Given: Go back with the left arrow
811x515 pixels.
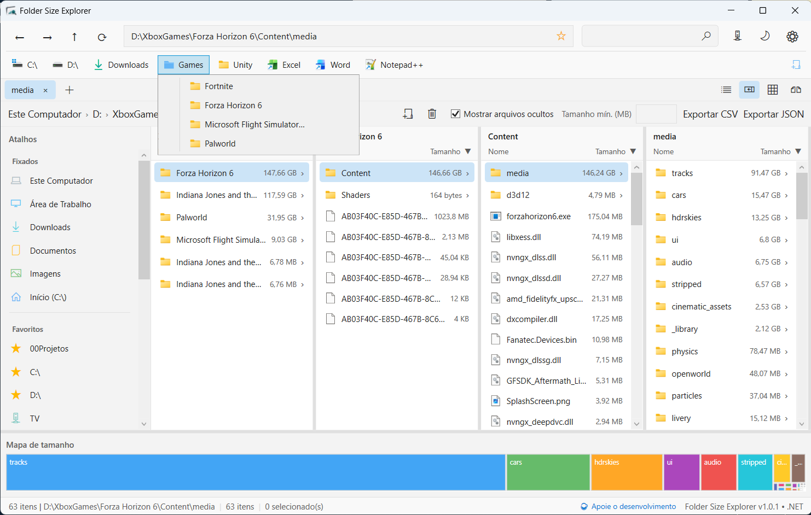Looking at the screenshot, I should (x=20, y=37).
